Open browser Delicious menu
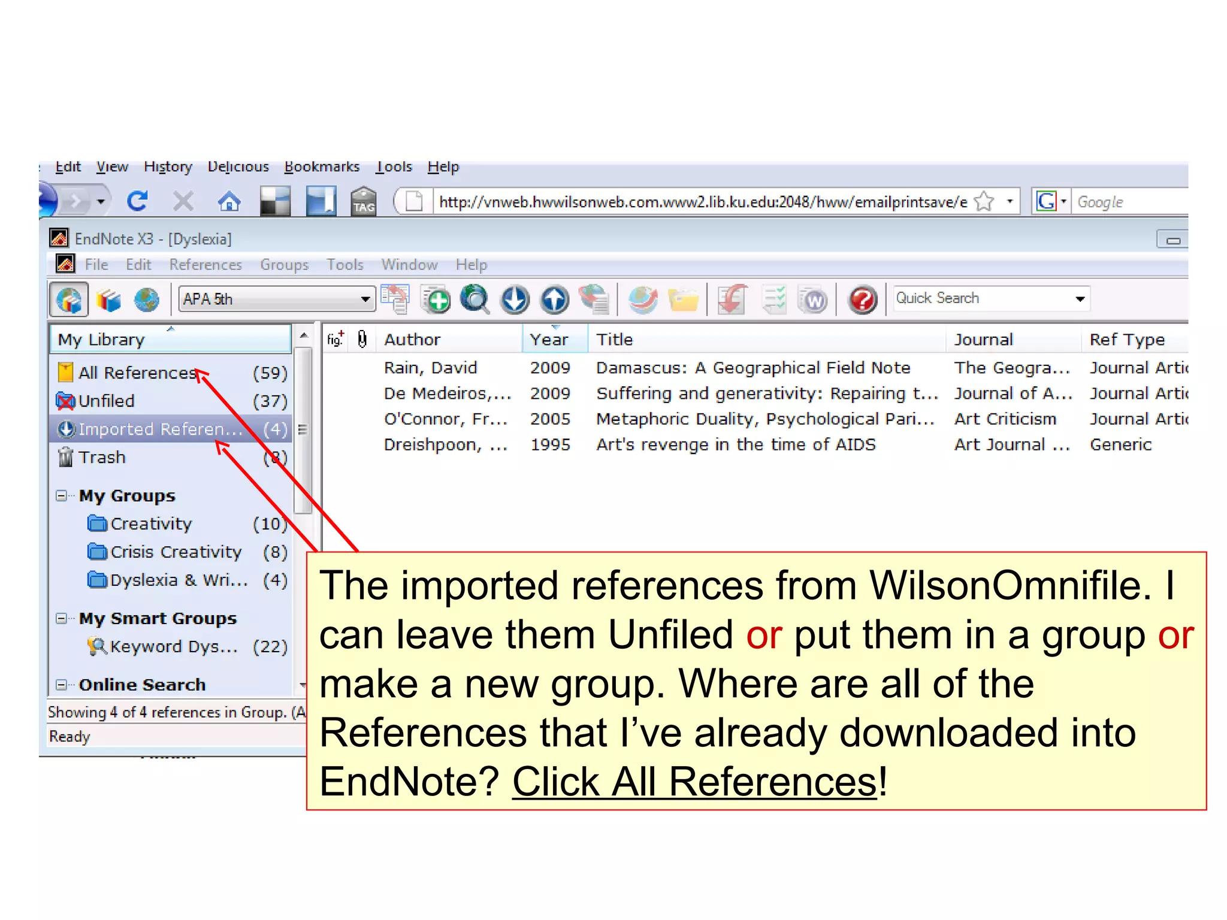This screenshot has width=1227, height=920. pos(238,167)
